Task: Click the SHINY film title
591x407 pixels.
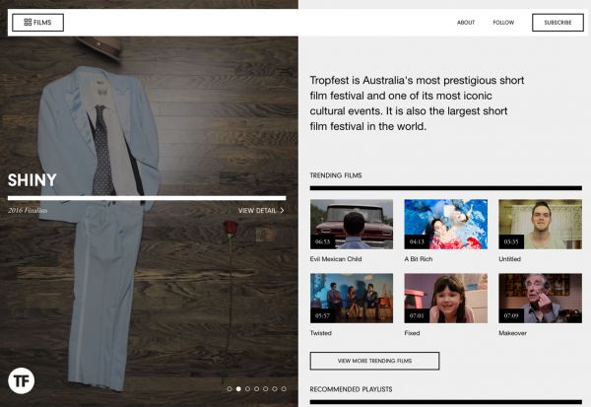Action: (33, 180)
